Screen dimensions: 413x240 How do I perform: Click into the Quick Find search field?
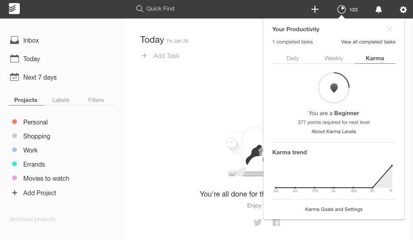pos(160,9)
